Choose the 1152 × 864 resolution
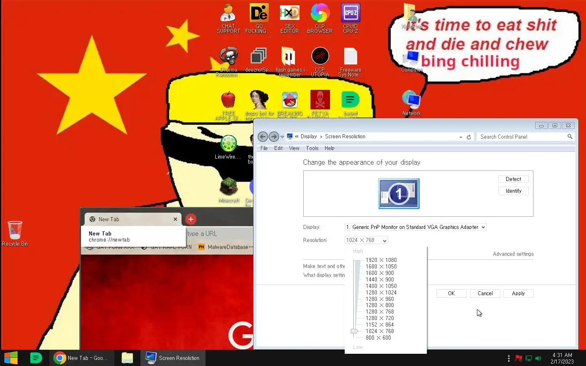The height and width of the screenshot is (366, 586). coord(379,325)
